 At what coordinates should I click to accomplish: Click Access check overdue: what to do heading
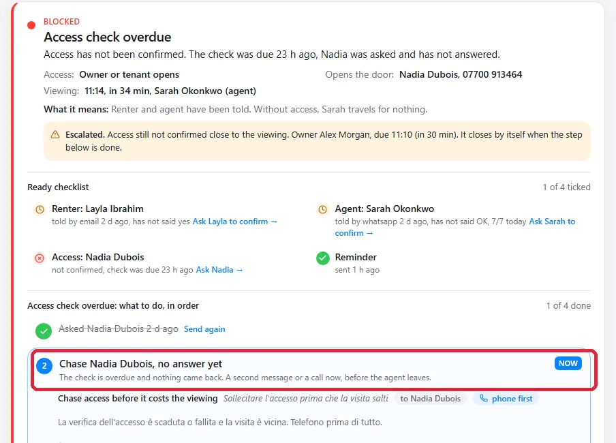coord(113,306)
